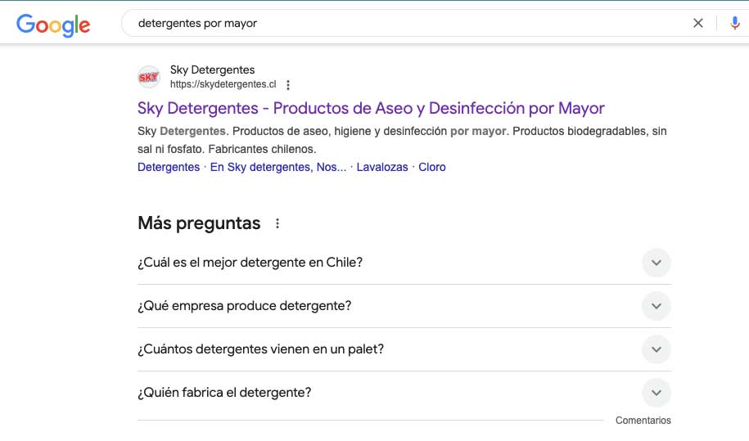The image size is (749, 441).
Task: Open the Cloro sitelink
Action: (432, 167)
